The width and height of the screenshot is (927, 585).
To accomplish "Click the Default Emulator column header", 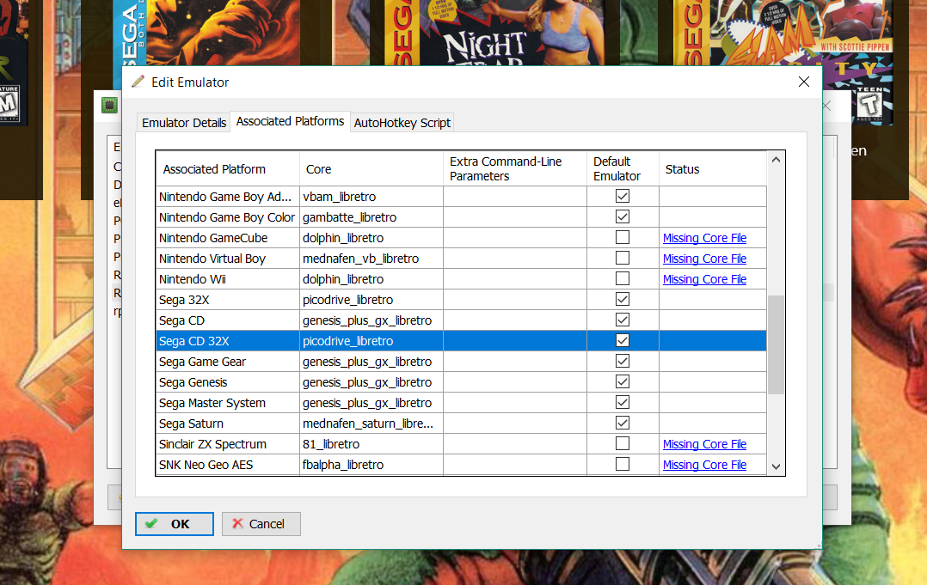I will tap(623, 169).
